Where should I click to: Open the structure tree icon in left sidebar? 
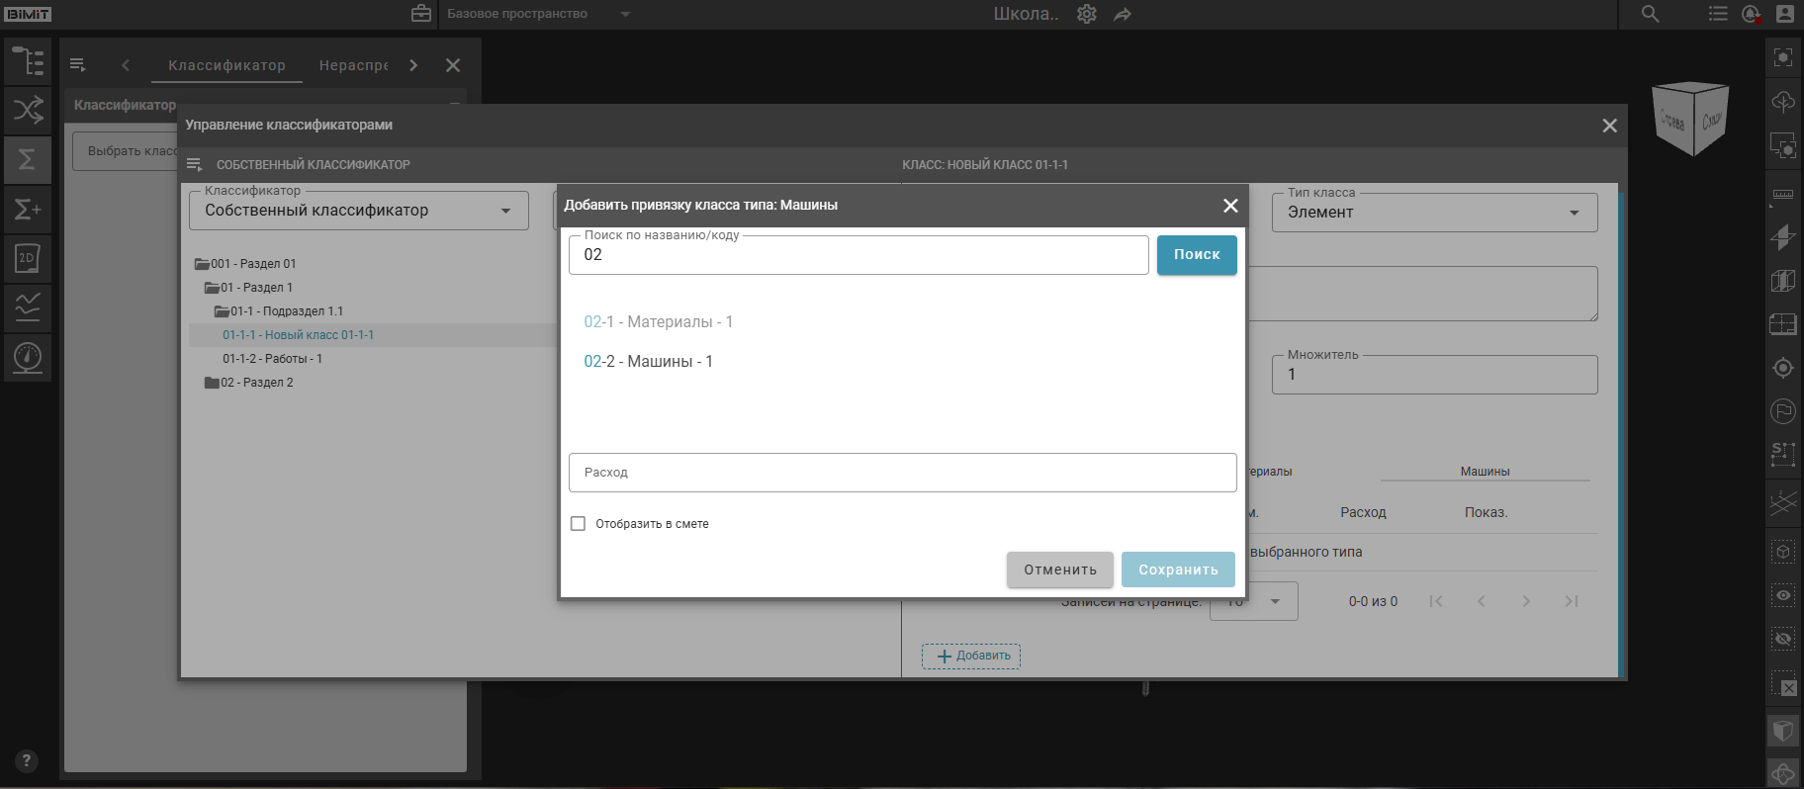28,61
